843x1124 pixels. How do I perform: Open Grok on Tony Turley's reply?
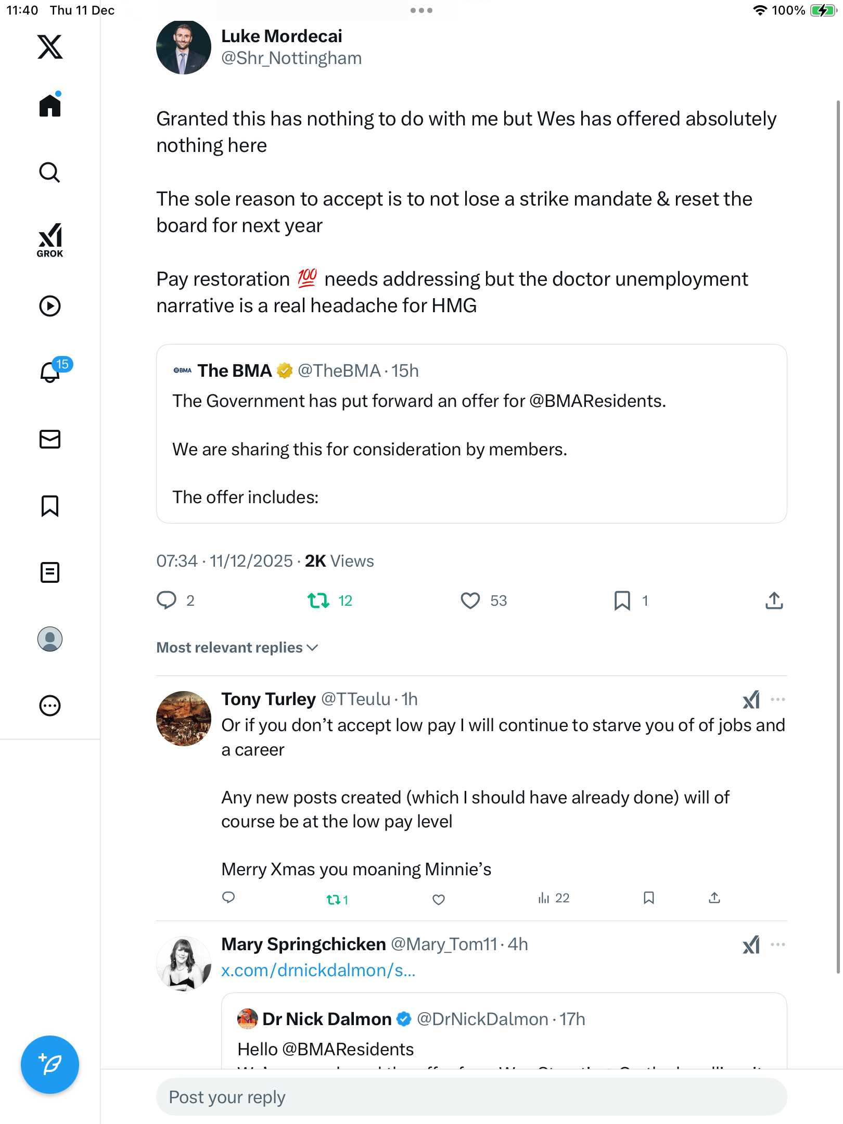[x=751, y=699]
